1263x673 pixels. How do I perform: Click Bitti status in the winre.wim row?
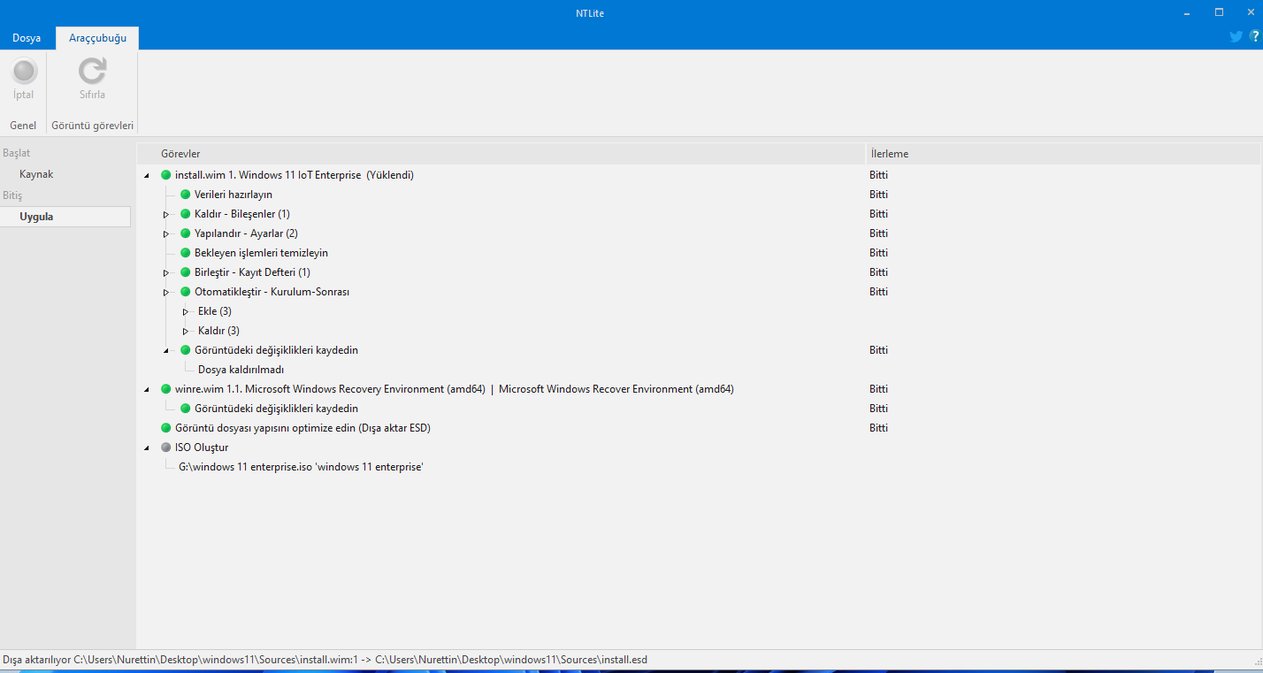tap(878, 389)
